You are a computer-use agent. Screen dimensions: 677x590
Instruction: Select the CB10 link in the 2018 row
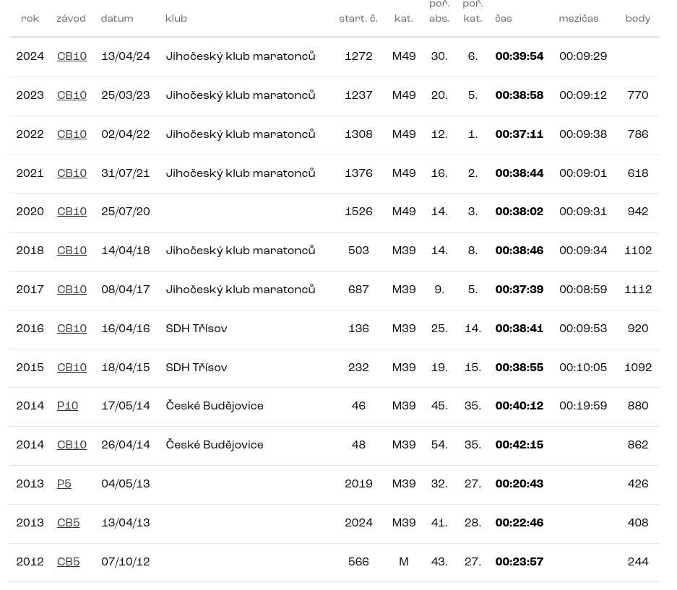point(72,251)
